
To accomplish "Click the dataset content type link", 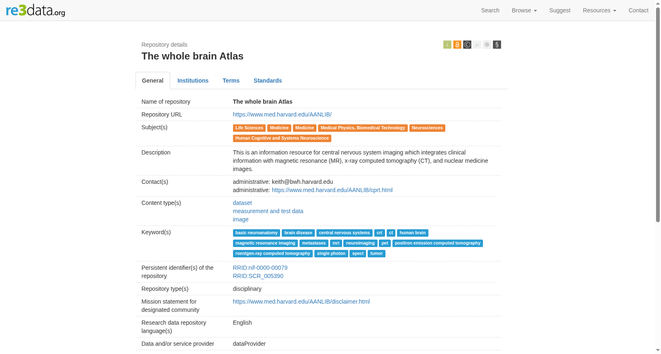I will [243, 203].
